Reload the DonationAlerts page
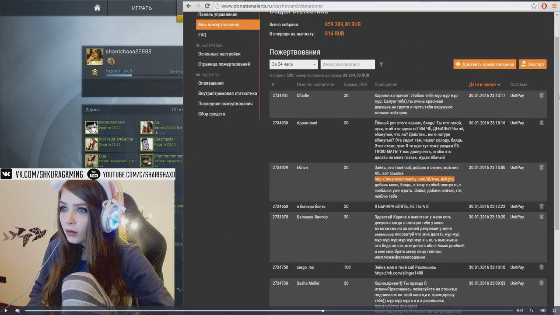This screenshot has width=560, height=315. pos(207,6)
